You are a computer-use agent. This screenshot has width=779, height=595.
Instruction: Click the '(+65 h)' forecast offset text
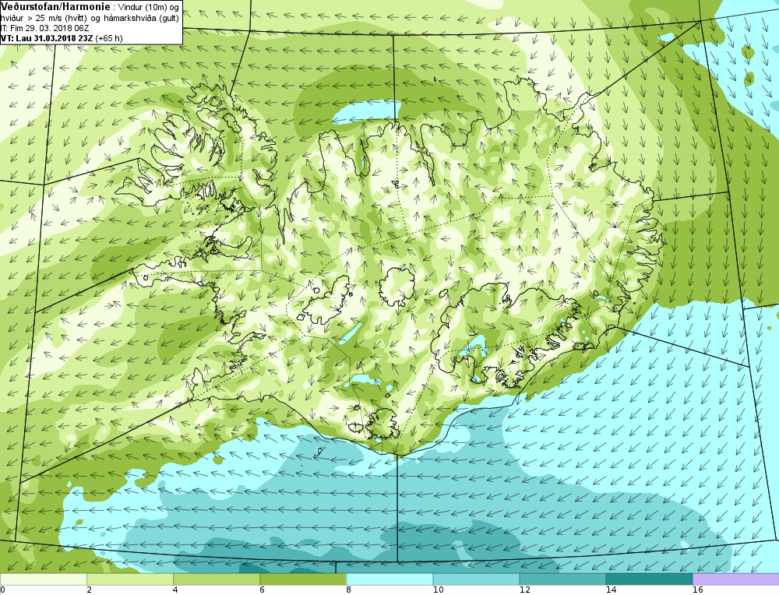point(109,37)
